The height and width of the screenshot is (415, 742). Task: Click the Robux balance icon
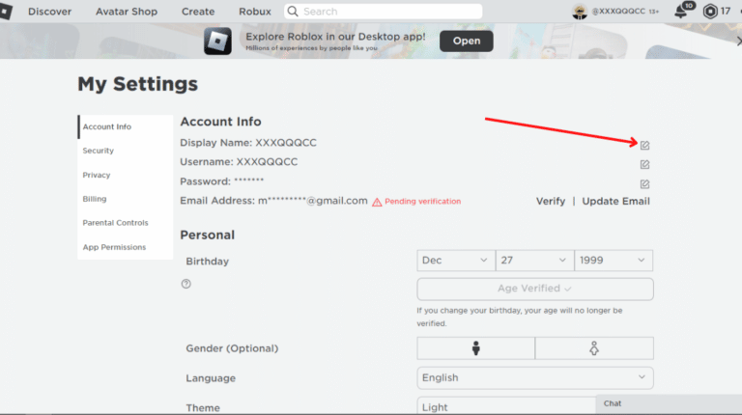pos(710,12)
